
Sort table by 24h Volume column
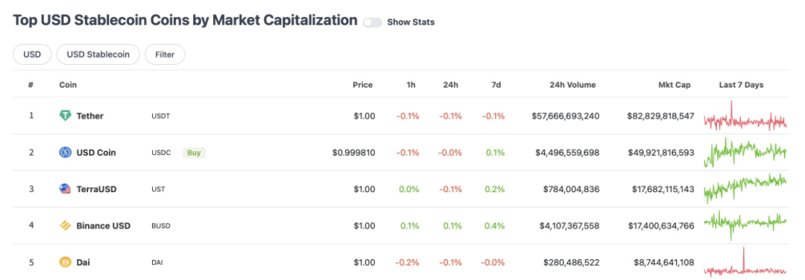click(572, 85)
